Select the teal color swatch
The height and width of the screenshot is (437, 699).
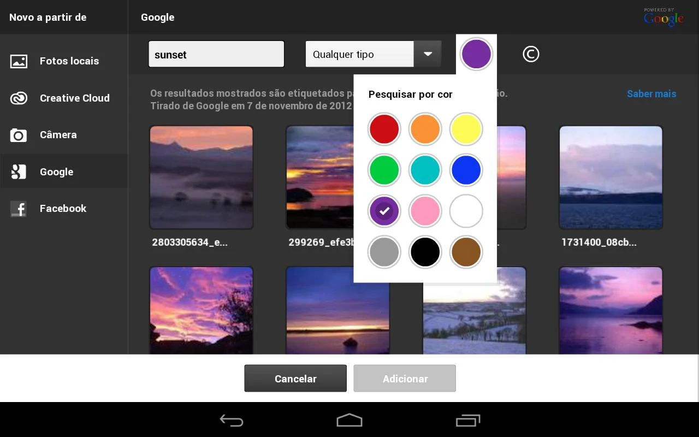[425, 170]
